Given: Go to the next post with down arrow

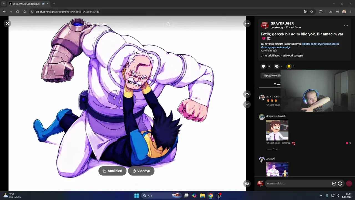Looking at the screenshot, I should pos(247,104).
